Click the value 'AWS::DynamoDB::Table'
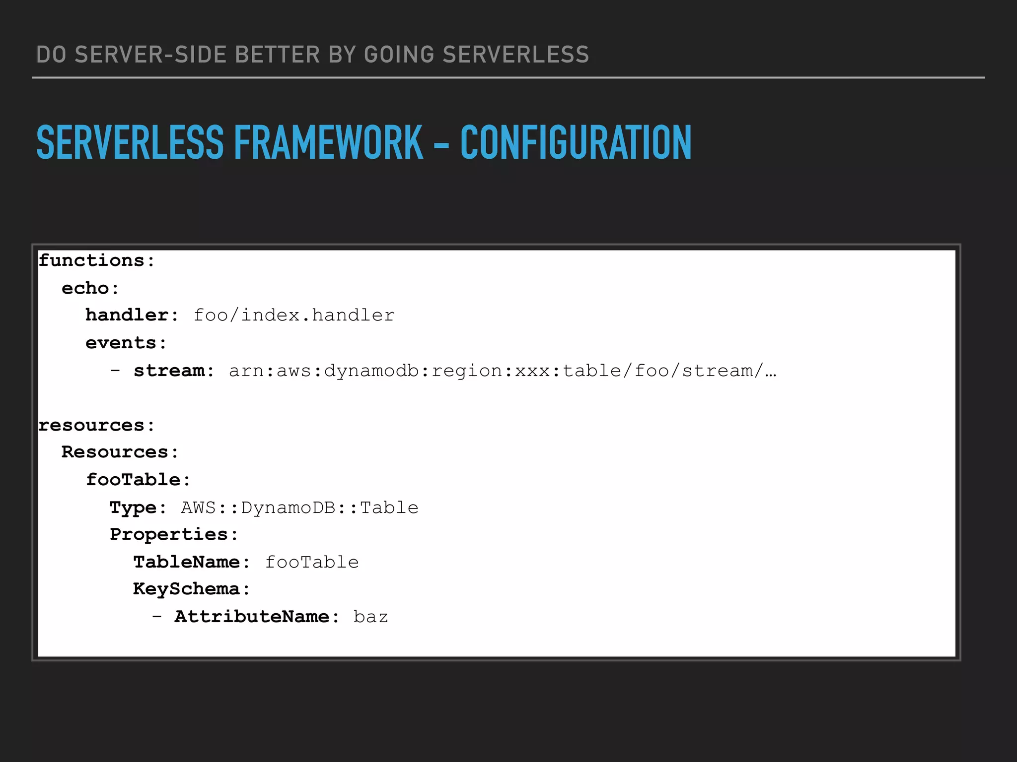Image resolution: width=1017 pixels, height=762 pixels. (299, 508)
